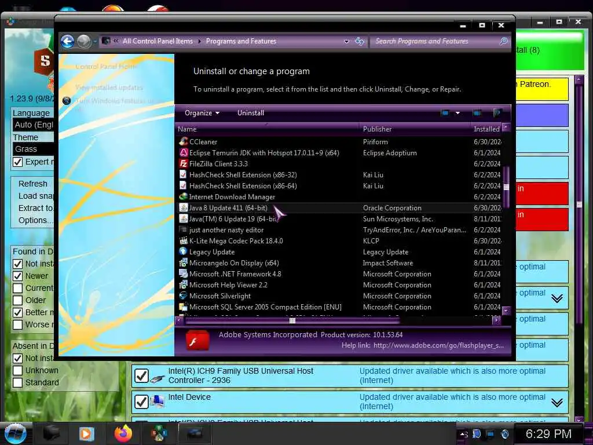
Task: Click the driver list vertical scrollbar thumb
Action: 579,205
